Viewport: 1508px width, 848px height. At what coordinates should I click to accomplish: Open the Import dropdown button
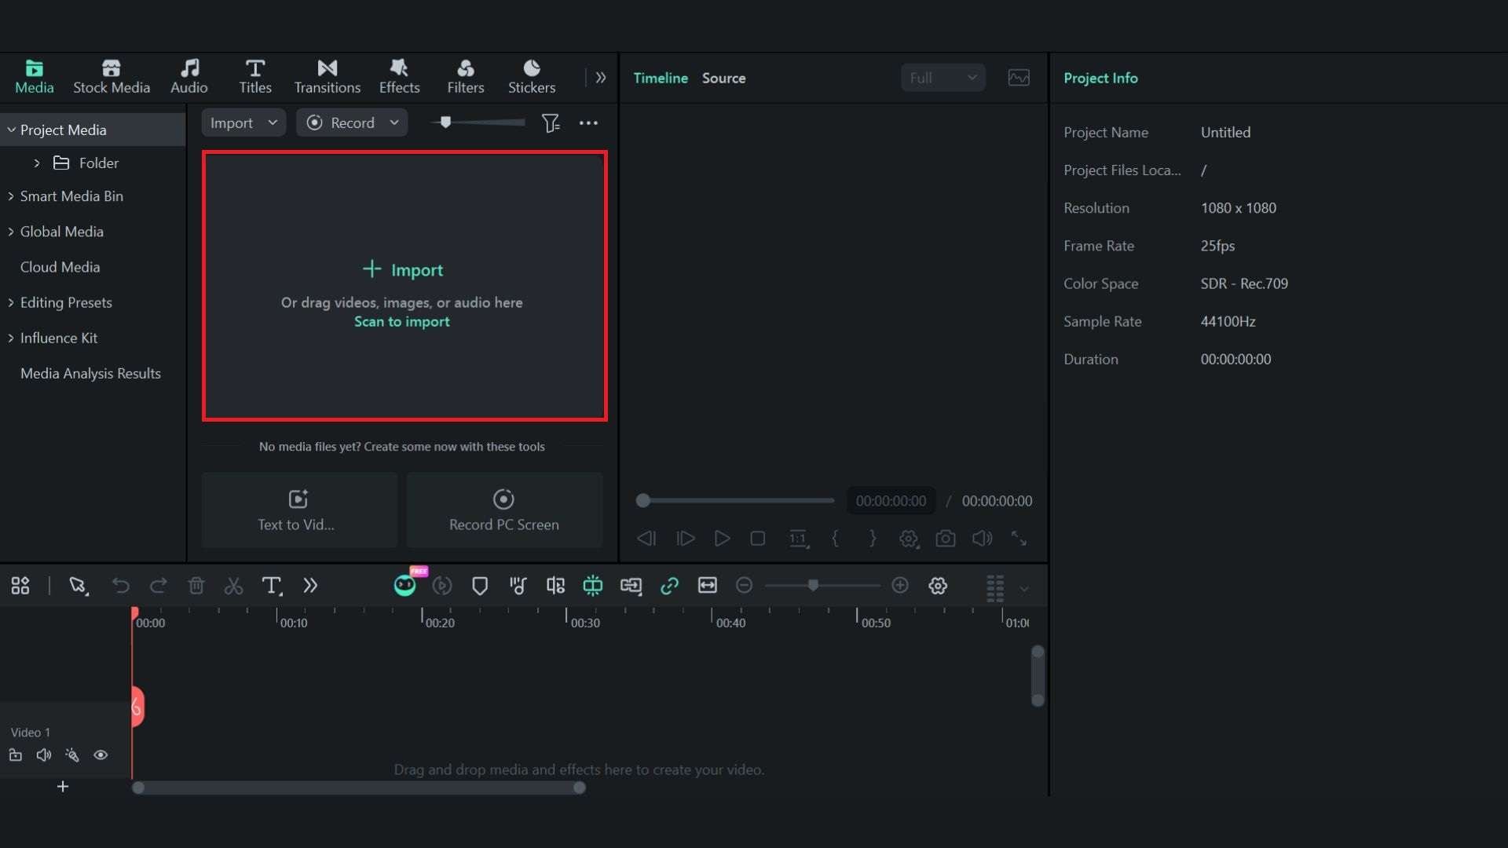(x=243, y=122)
